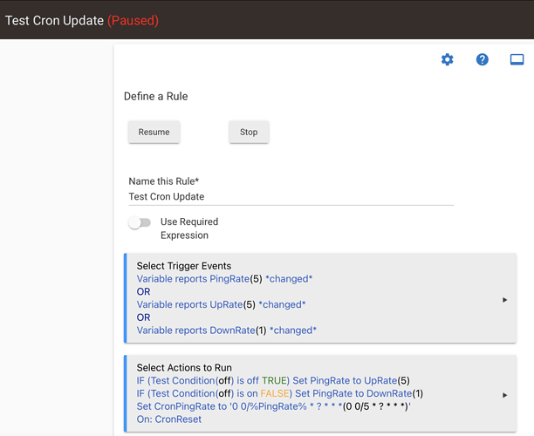This screenshot has width=534, height=436.
Task: Expand the Select Actions to Run arrow
Action: (x=504, y=395)
